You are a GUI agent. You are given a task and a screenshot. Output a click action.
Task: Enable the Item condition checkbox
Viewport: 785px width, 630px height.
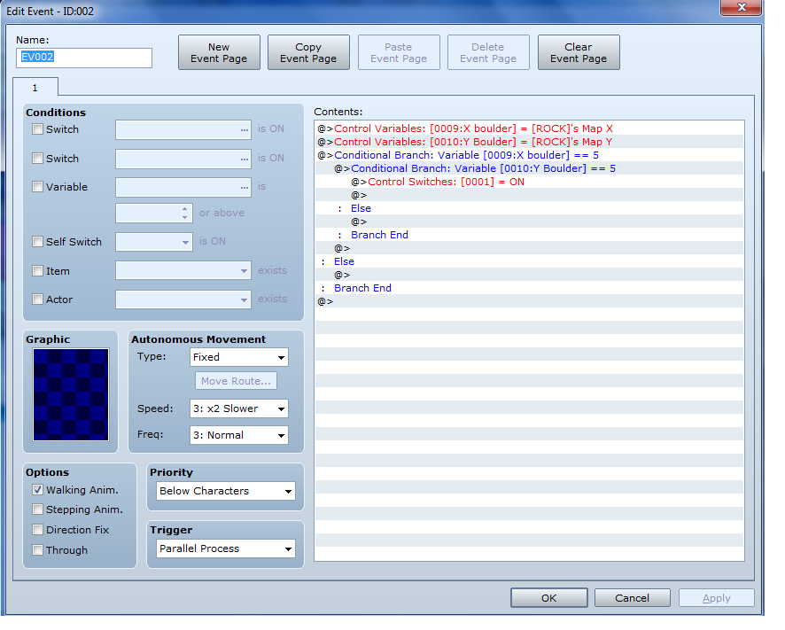pos(37,271)
